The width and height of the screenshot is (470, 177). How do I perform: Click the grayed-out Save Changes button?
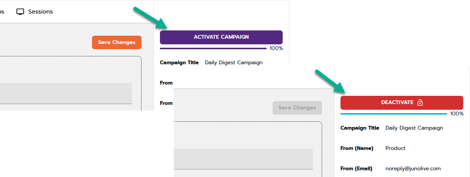pyautogui.click(x=297, y=108)
